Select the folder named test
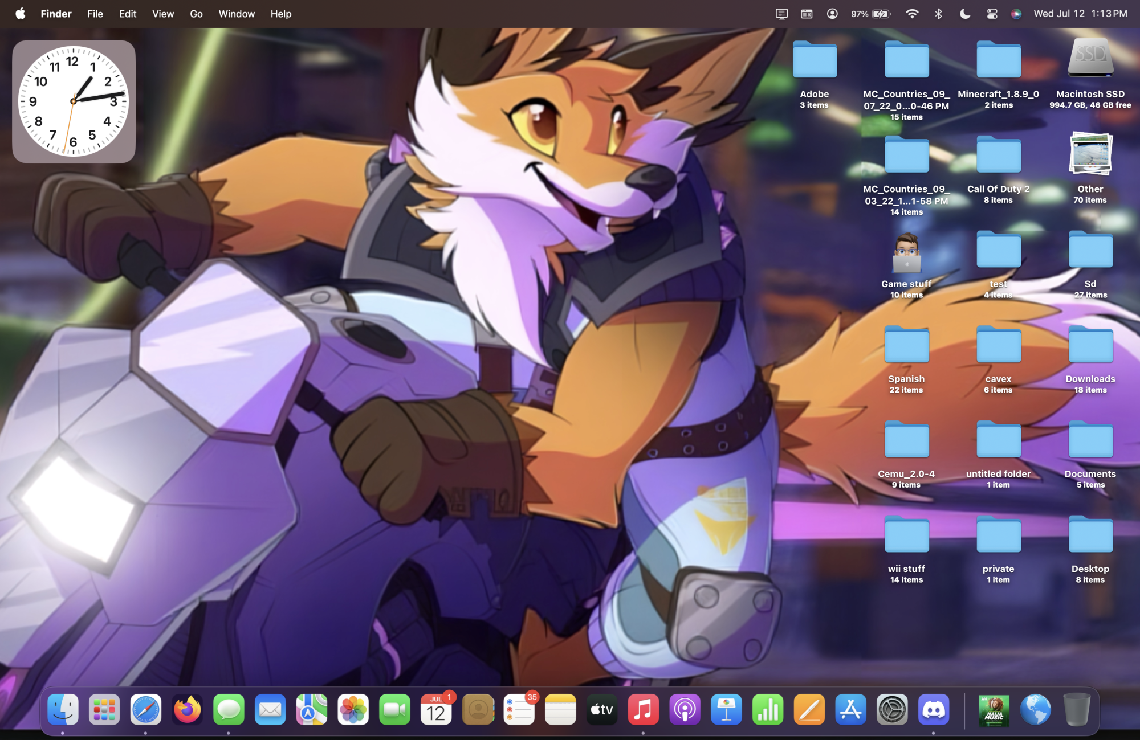The width and height of the screenshot is (1140, 740). point(998,264)
